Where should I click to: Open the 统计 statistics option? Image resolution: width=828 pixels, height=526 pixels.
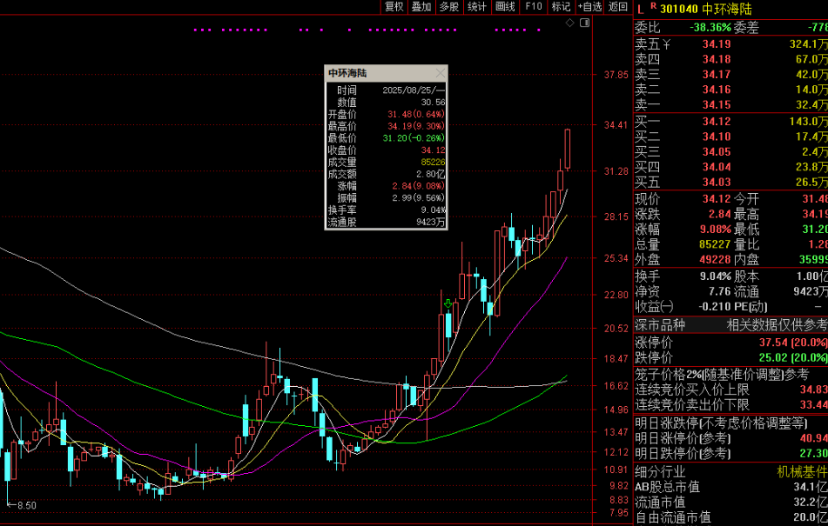pyautogui.click(x=477, y=7)
